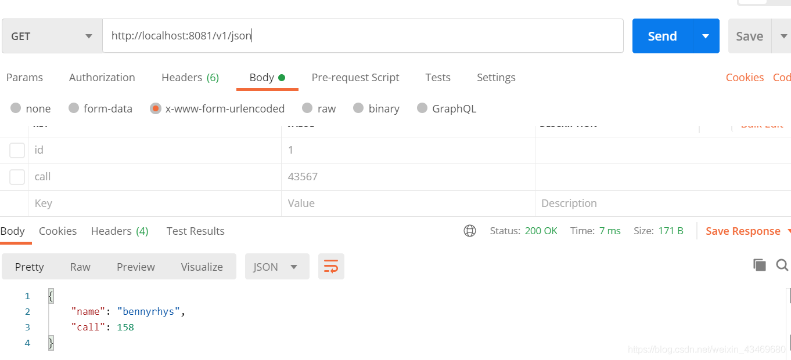The image size is (791, 360).
Task: Open the Send button dropdown arrow
Action: 706,35
